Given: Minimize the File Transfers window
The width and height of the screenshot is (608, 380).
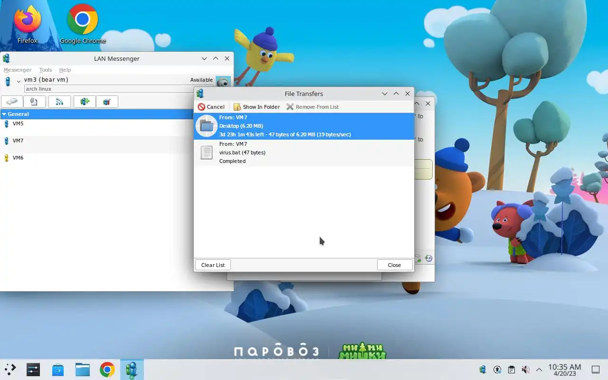Looking at the screenshot, I should pyautogui.click(x=385, y=94).
